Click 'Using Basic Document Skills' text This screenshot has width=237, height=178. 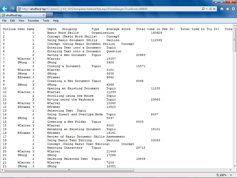[x=72, y=40]
